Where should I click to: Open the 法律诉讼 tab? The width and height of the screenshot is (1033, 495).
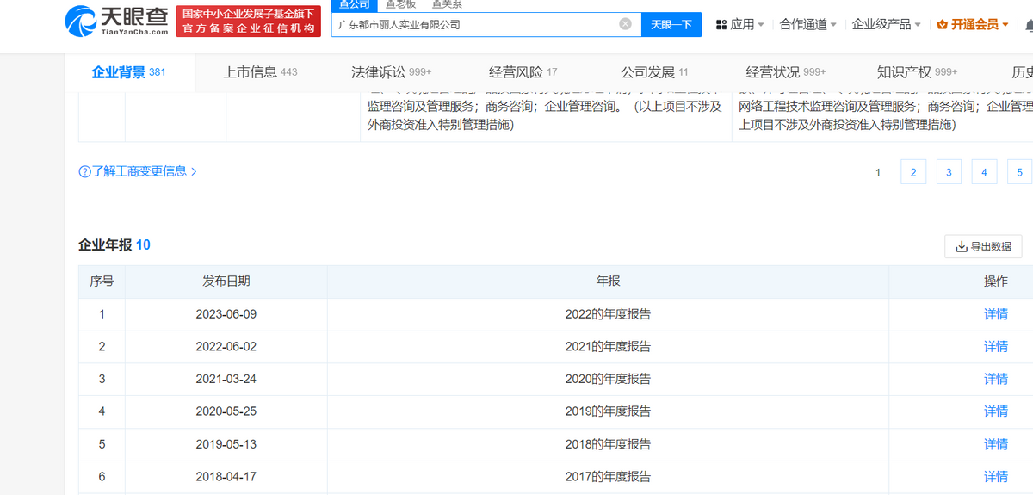(x=391, y=72)
